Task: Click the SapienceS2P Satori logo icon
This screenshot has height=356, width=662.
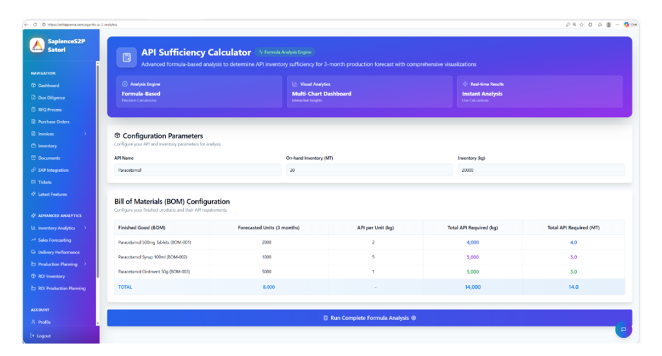Action: (x=37, y=45)
